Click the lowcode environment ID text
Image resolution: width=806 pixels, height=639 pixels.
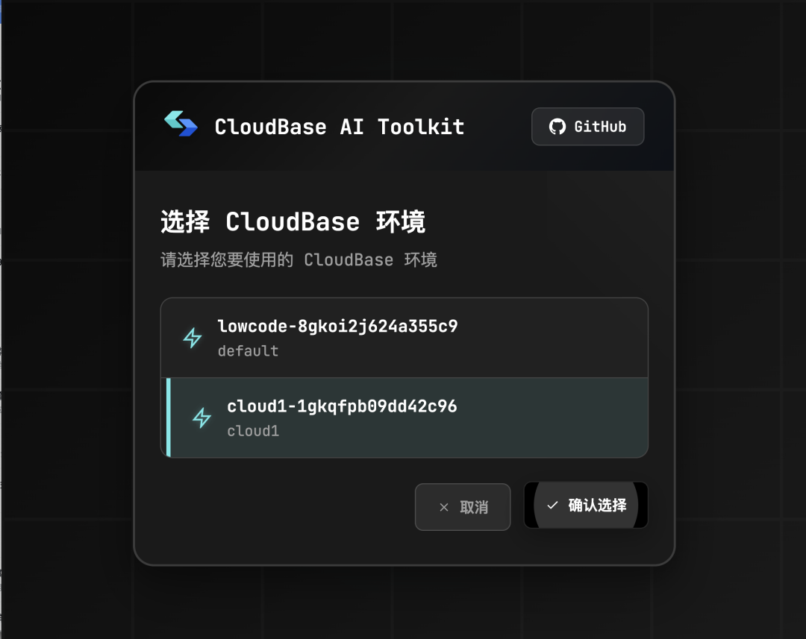337,326
